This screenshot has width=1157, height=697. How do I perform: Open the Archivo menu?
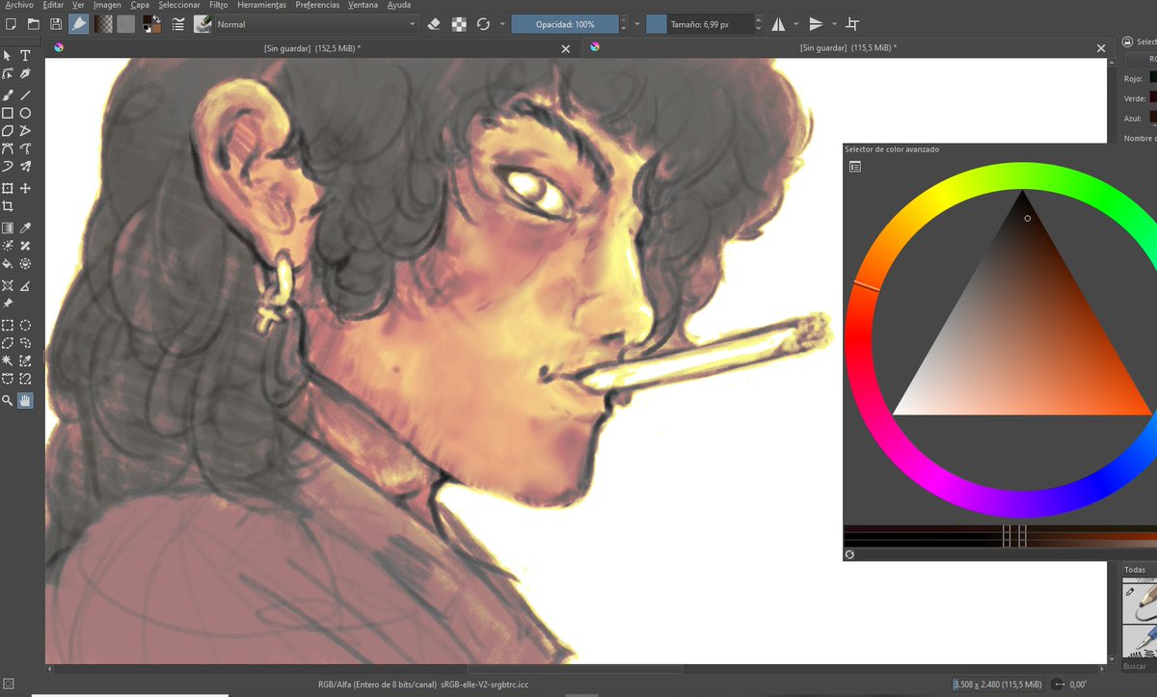click(x=18, y=5)
